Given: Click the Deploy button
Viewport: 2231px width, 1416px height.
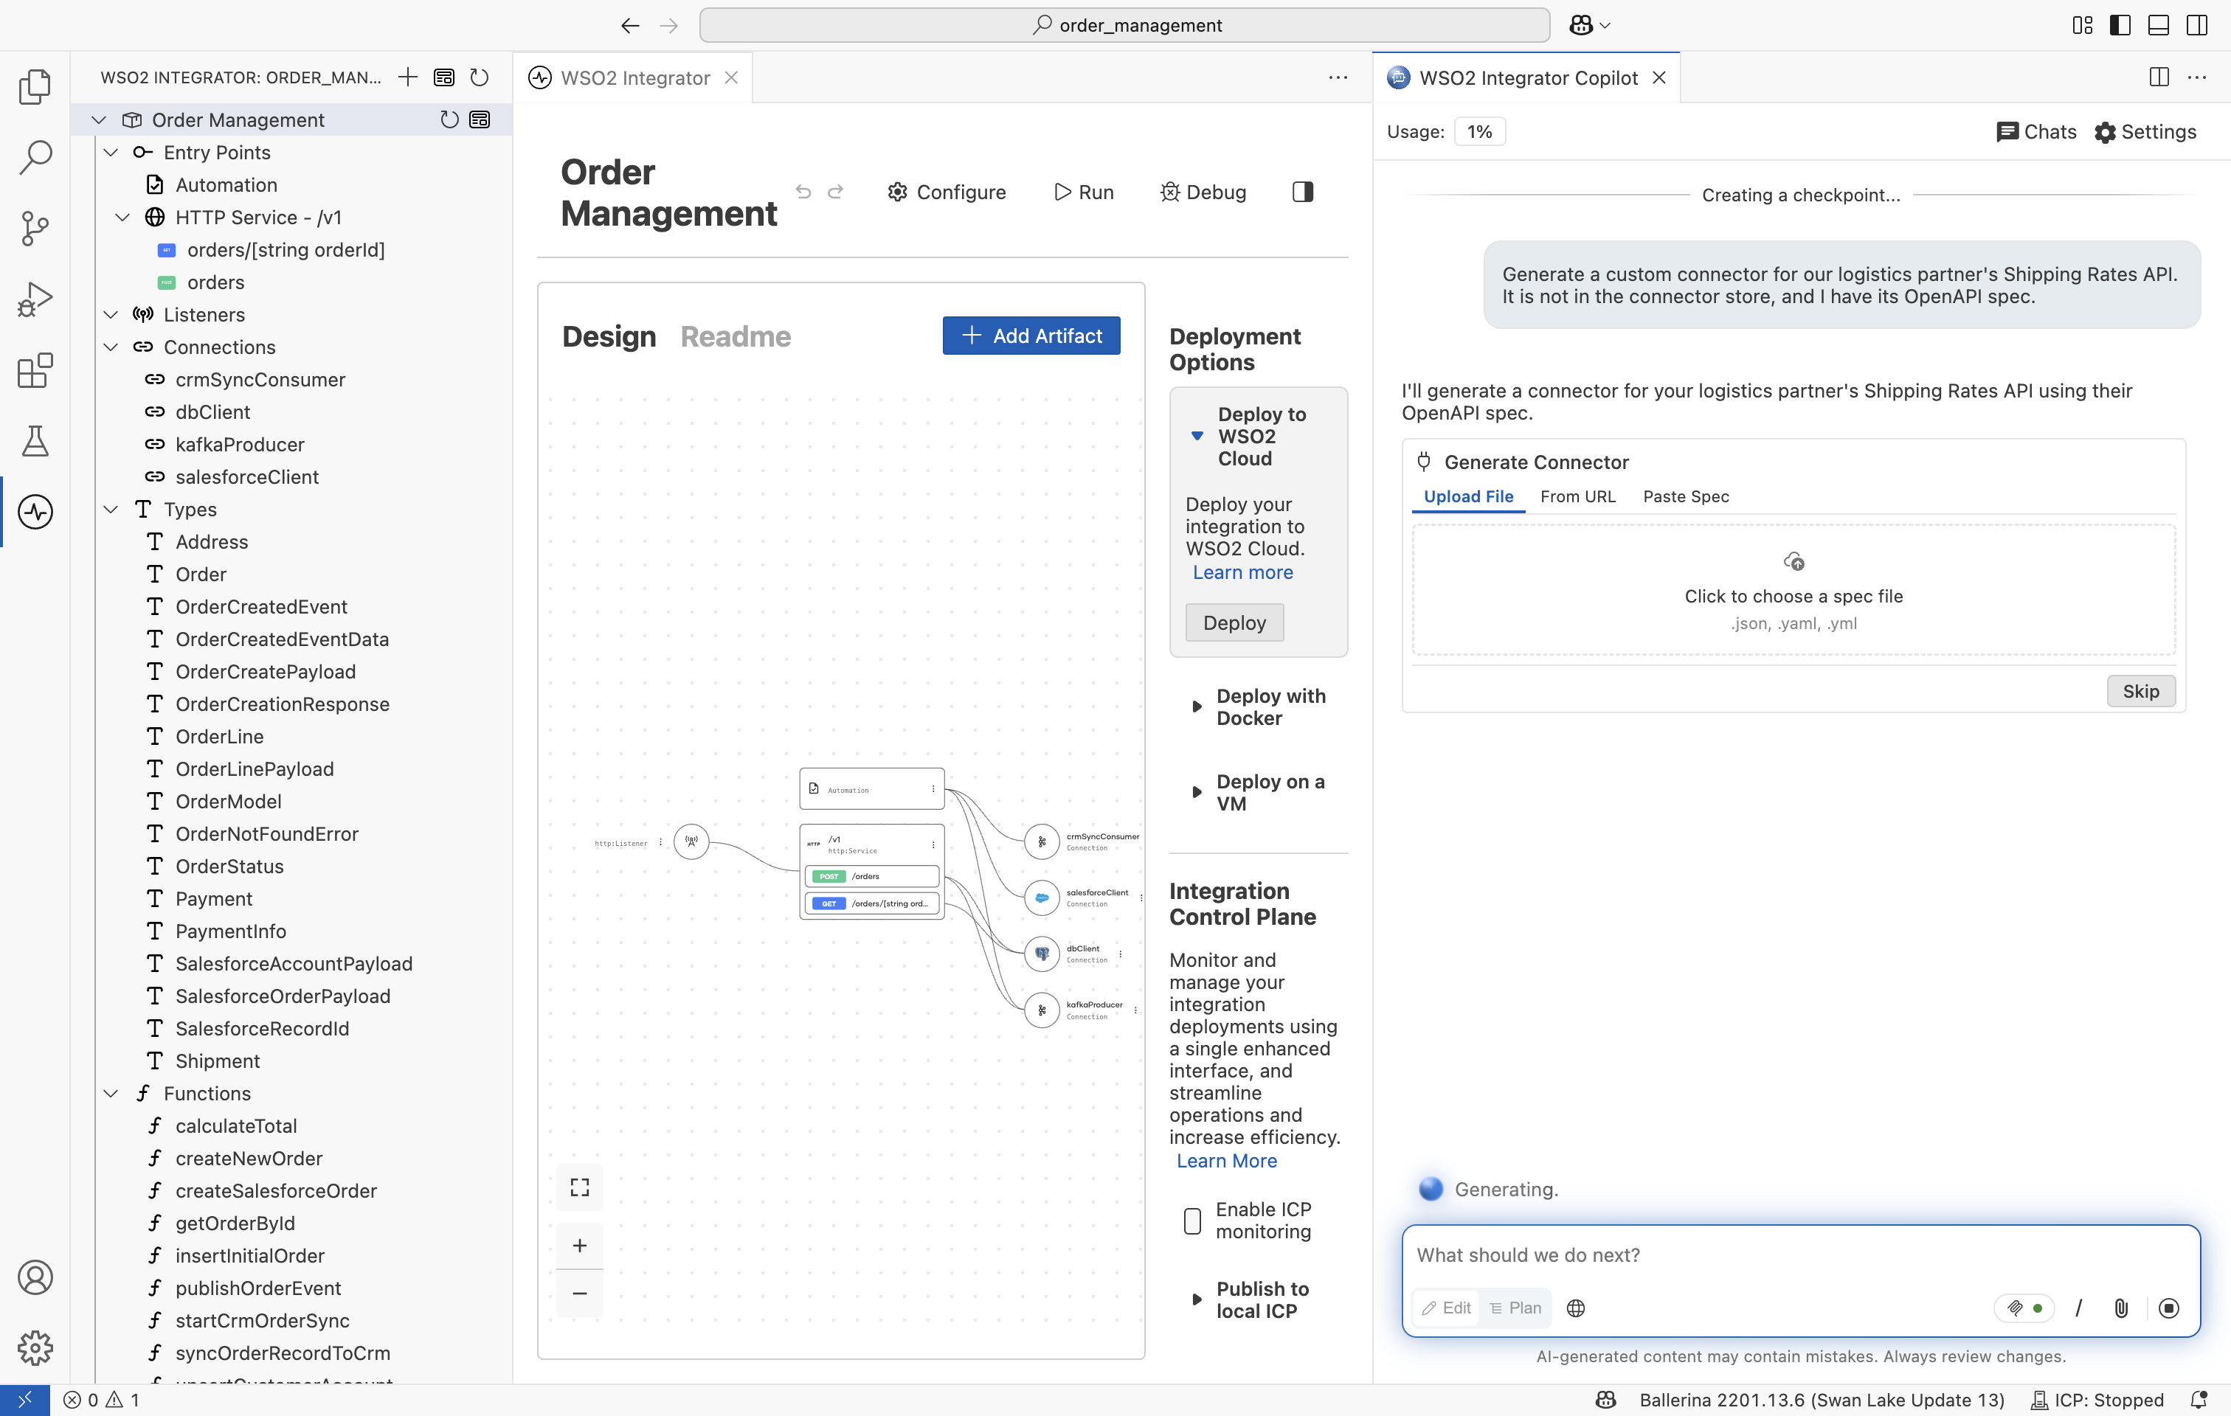Looking at the screenshot, I should point(1234,622).
